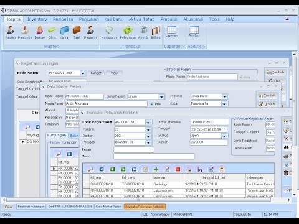Open the Status dropdown showing Open

coord(224,136)
